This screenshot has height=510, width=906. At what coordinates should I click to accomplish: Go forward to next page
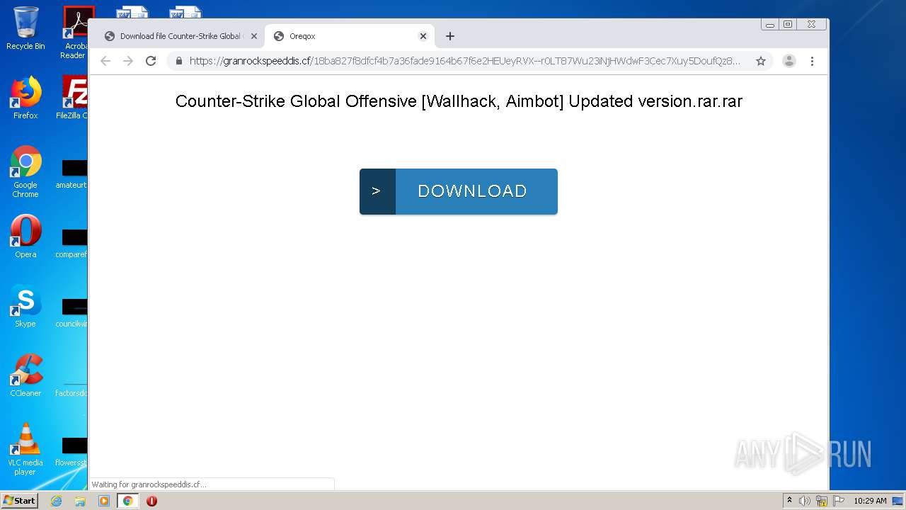point(128,61)
